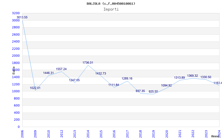The height and width of the screenshot is (139, 222).
Task: Select data label 1330.50
Action: click(x=206, y=77)
